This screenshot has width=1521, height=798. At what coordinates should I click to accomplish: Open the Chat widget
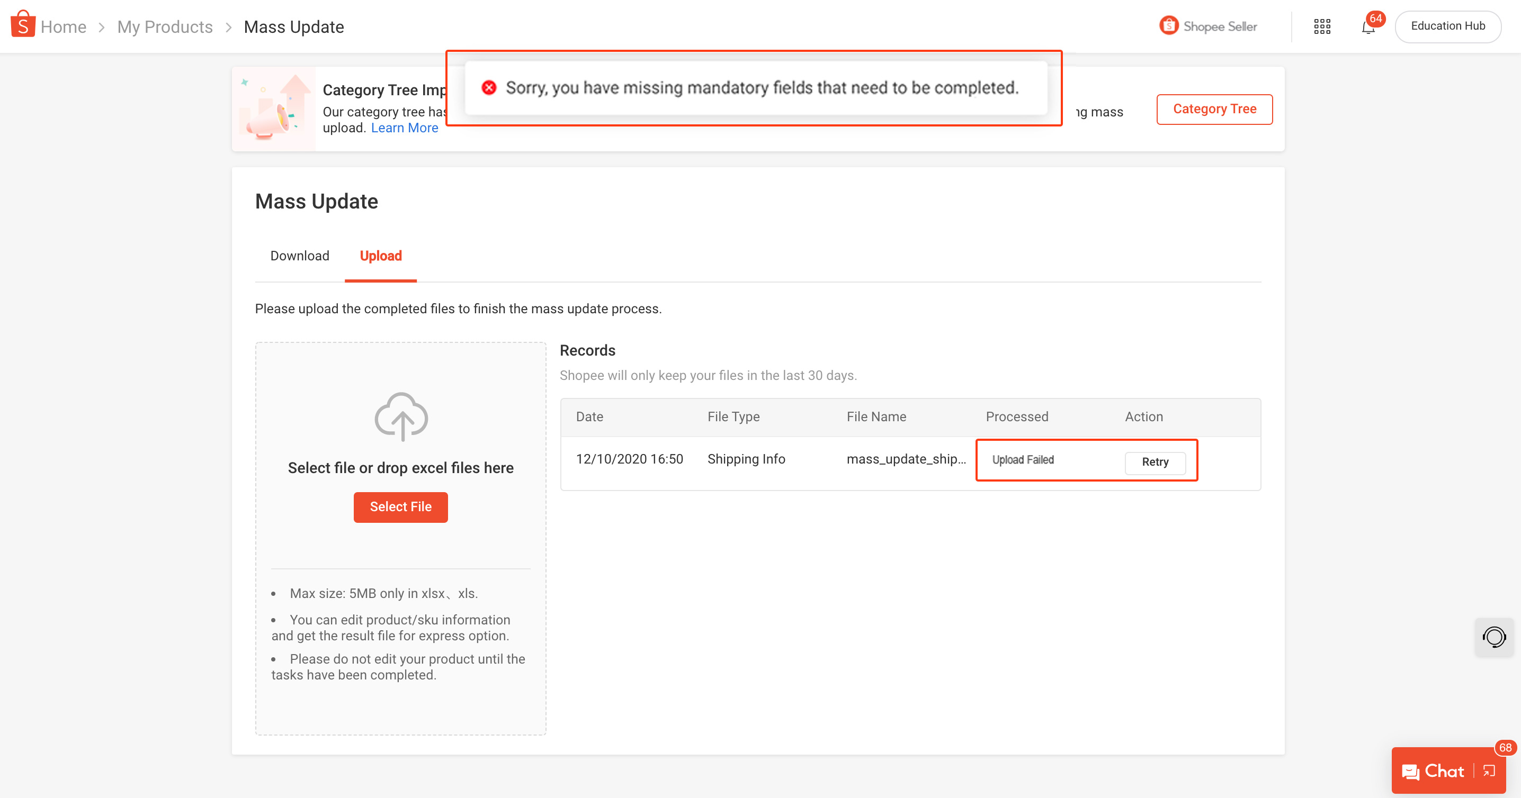[x=1441, y=770]
